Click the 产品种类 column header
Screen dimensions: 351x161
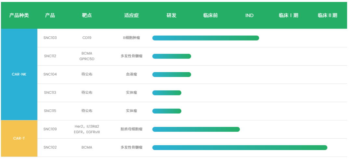click(x=19, y=15)
